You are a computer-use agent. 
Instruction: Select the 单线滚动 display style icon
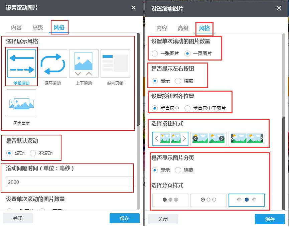(x=21, y=64)
